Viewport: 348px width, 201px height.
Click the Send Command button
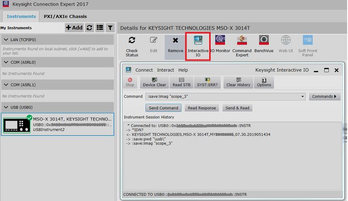(163, 108)
